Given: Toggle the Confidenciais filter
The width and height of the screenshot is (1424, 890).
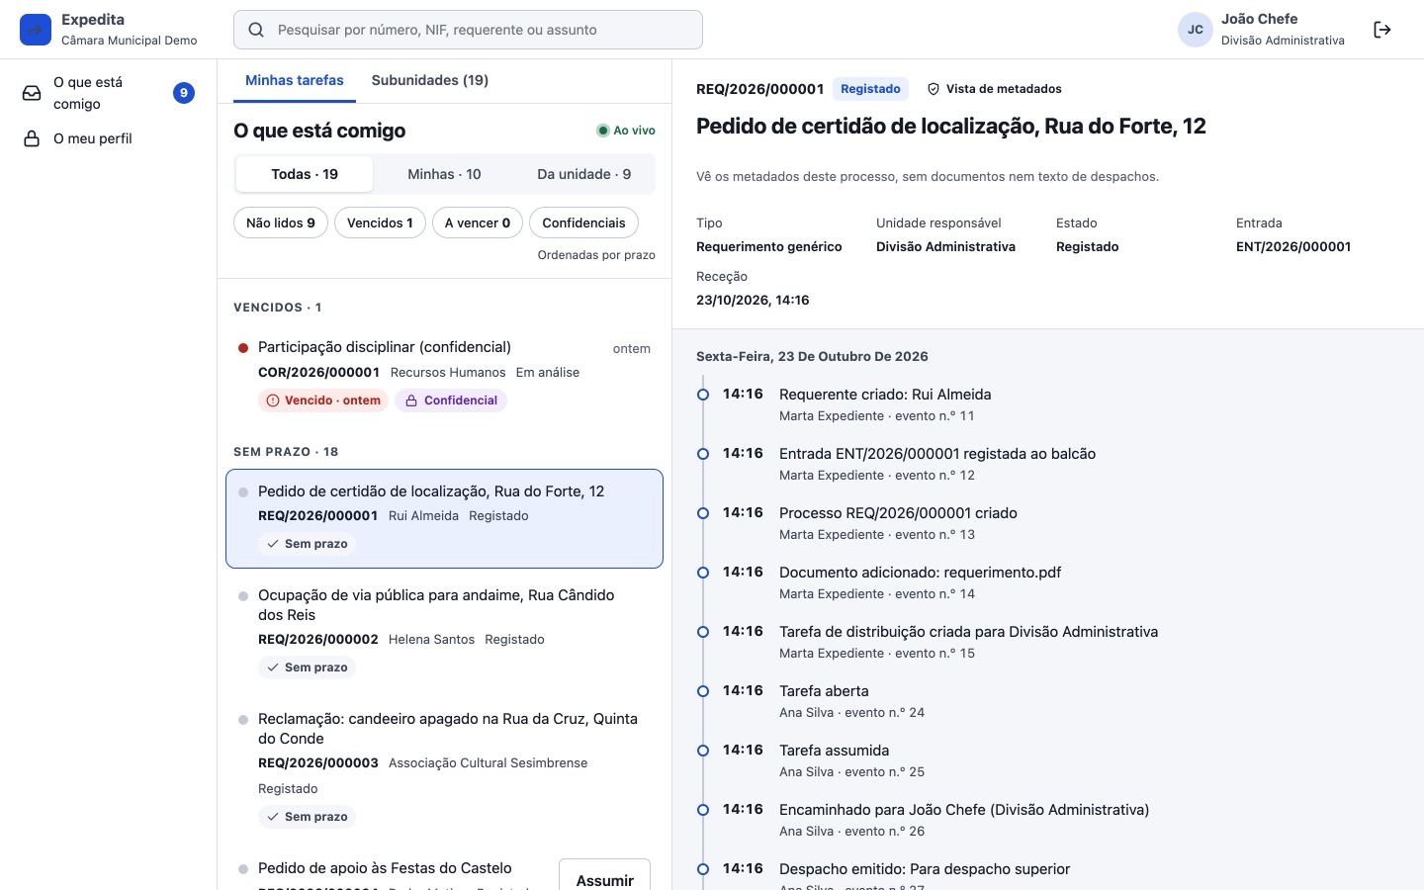Looking at the screenshot, I should pos(583,222).
